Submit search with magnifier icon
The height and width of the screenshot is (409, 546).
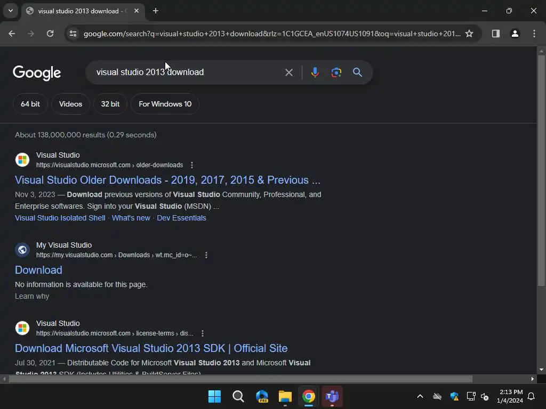tap(357, 72)
